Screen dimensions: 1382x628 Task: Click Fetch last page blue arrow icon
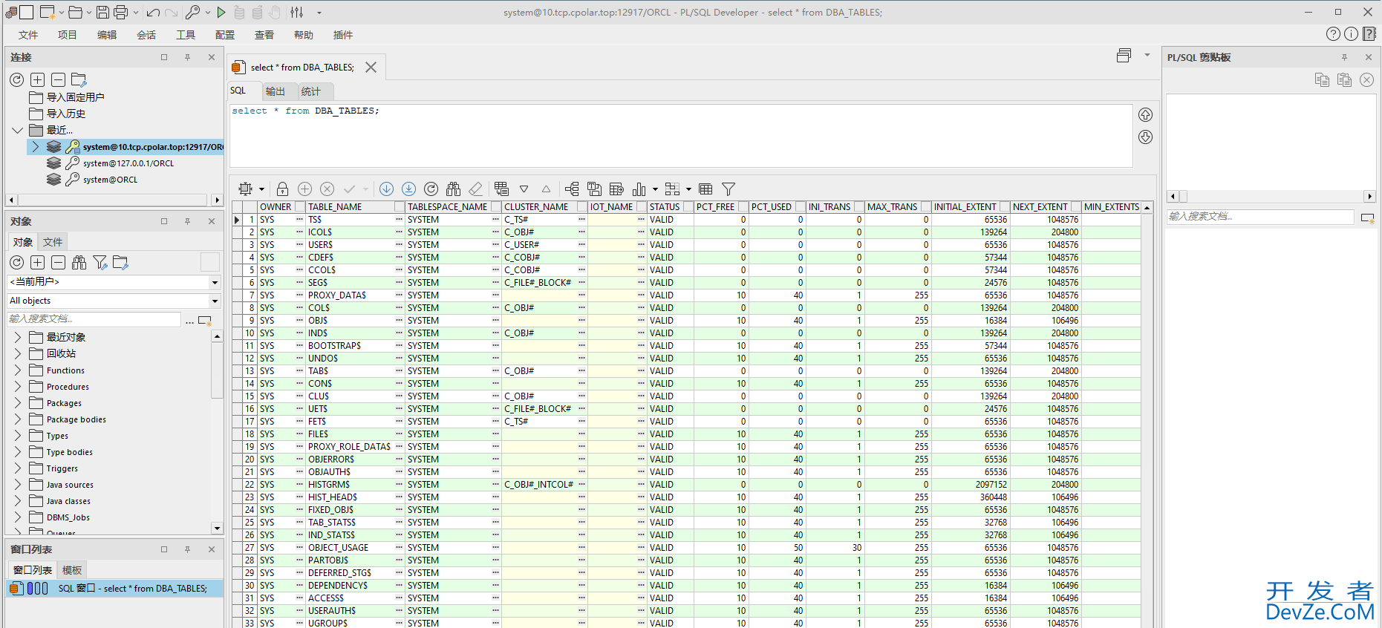pos(408,189)
